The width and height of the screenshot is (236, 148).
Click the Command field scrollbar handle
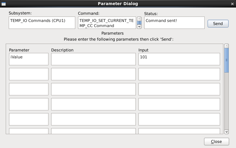(x=139, y=23)
